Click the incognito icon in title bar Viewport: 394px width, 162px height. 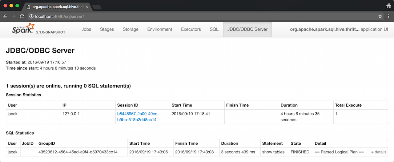pos(388,6)
